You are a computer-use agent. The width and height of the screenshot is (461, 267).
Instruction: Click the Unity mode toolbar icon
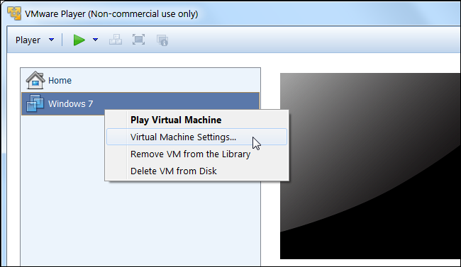pyautogui.click(x=162, y=40)
